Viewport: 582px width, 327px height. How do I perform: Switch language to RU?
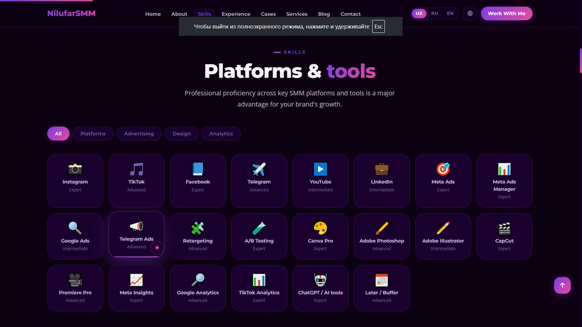pos(435,14)
